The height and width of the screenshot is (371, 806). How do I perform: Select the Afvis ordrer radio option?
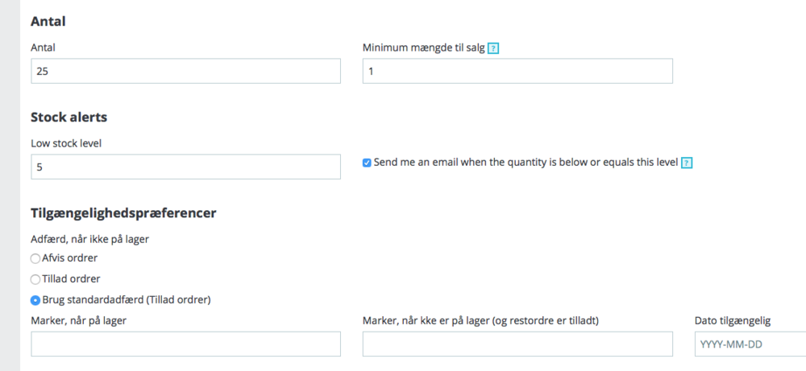pyautogui.click(x=35, y=258)
